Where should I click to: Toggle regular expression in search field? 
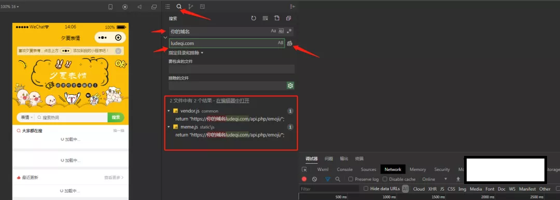pyautogui.click(x=289, y=31)
